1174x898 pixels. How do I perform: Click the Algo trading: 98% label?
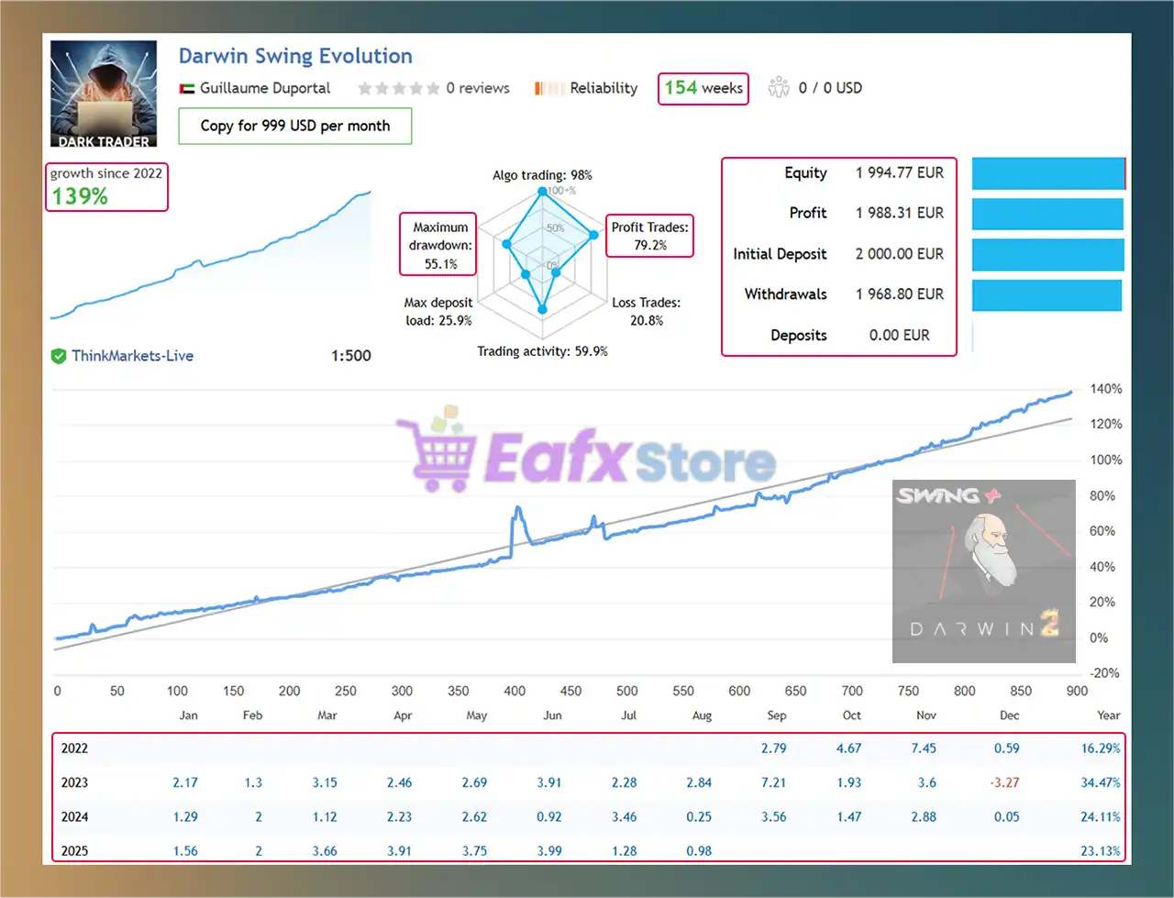(542, 175)
